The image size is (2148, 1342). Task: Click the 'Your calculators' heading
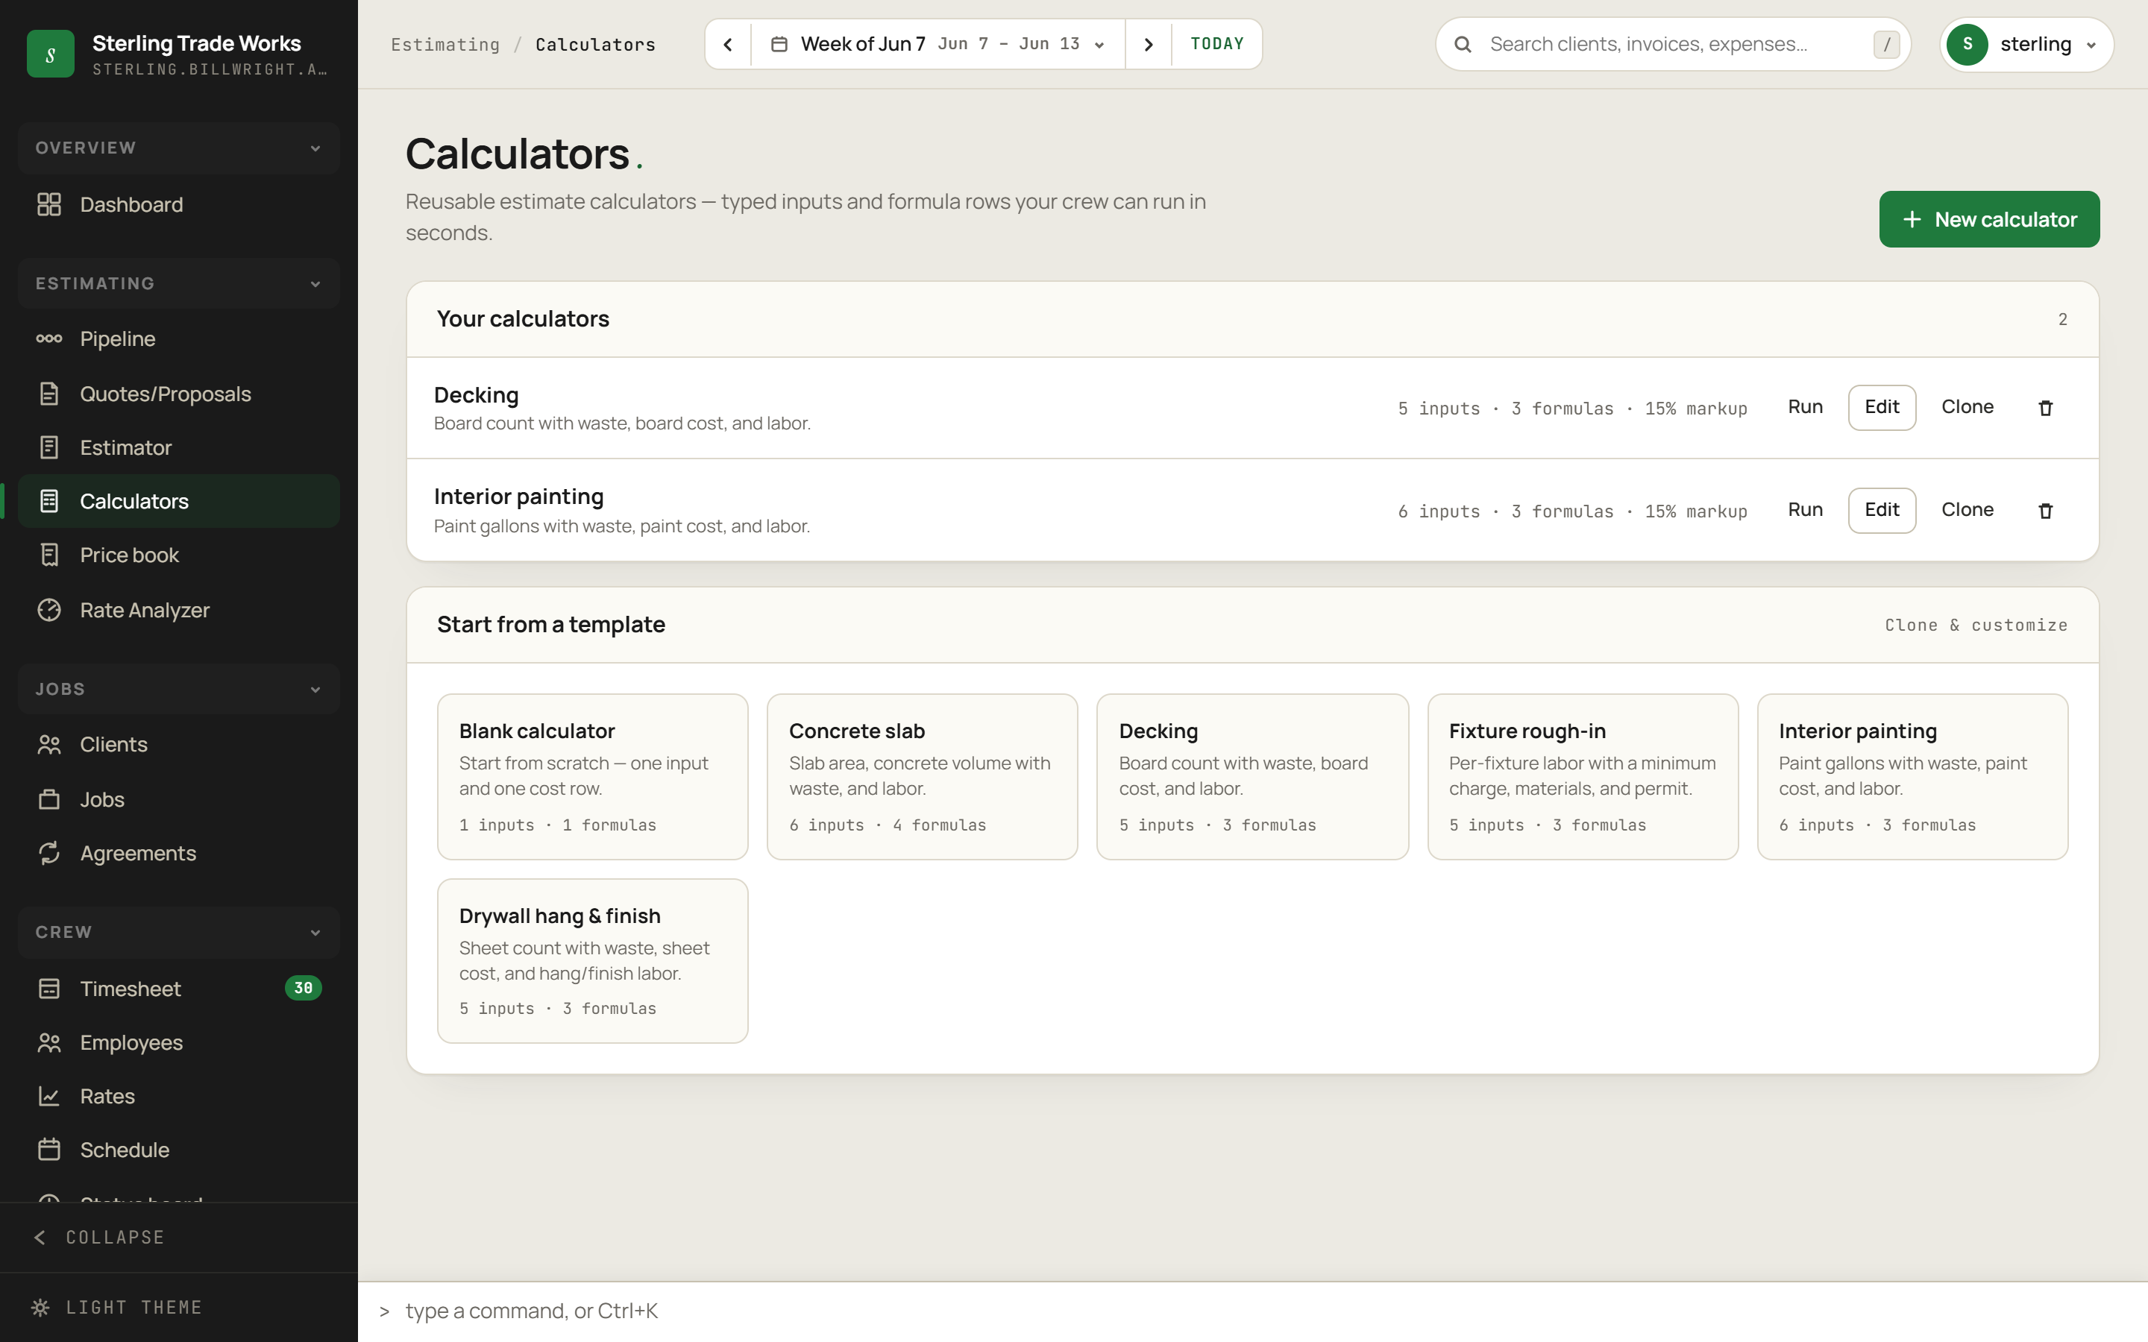pos(523,320)
